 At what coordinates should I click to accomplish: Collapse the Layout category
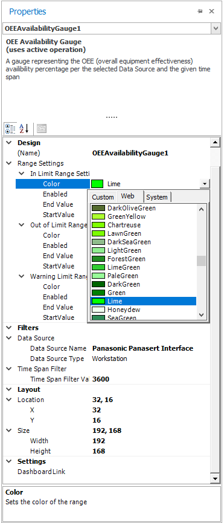pos(8,389)
